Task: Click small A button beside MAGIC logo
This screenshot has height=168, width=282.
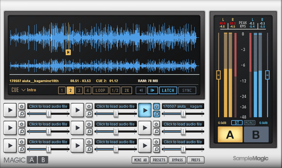Action: 32,160
